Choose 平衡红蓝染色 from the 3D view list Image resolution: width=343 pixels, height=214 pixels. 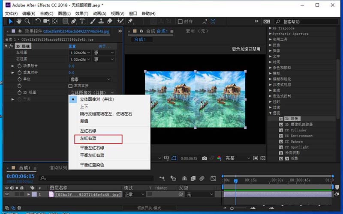tap(92, 165)
